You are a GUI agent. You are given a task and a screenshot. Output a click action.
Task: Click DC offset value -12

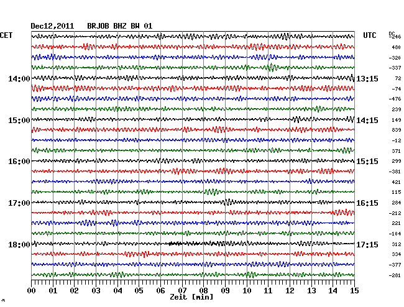397,140
